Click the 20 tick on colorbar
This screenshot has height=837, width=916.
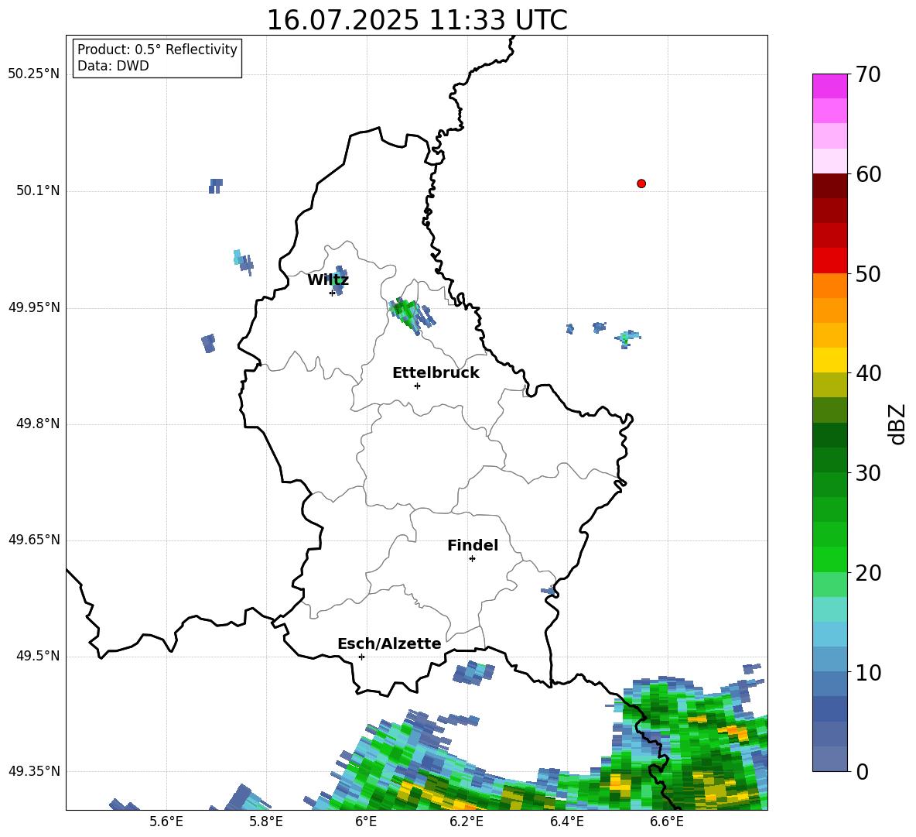tap(869, 572)
